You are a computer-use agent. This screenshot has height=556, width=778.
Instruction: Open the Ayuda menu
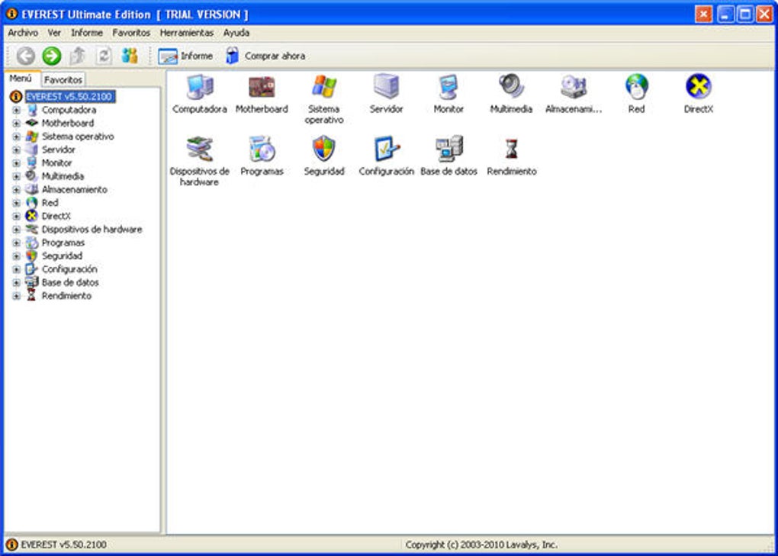236,33
